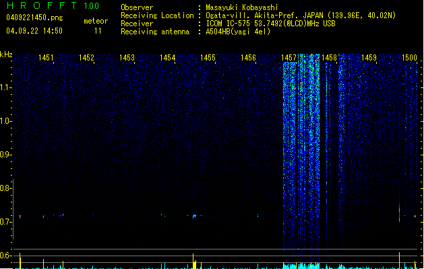The image size is (424, 269).
Task: Click the 1455 time axis label
Action: pyautogui.click(x=208, y=57)
